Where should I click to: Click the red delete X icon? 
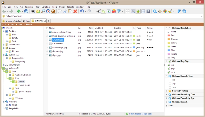(75, 11)
